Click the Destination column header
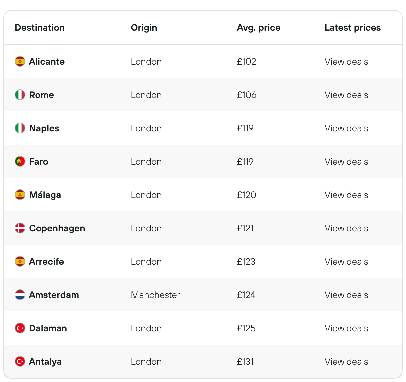Viewport: 406px width, 382px height. pyautogui.click(x=40, y=28)
